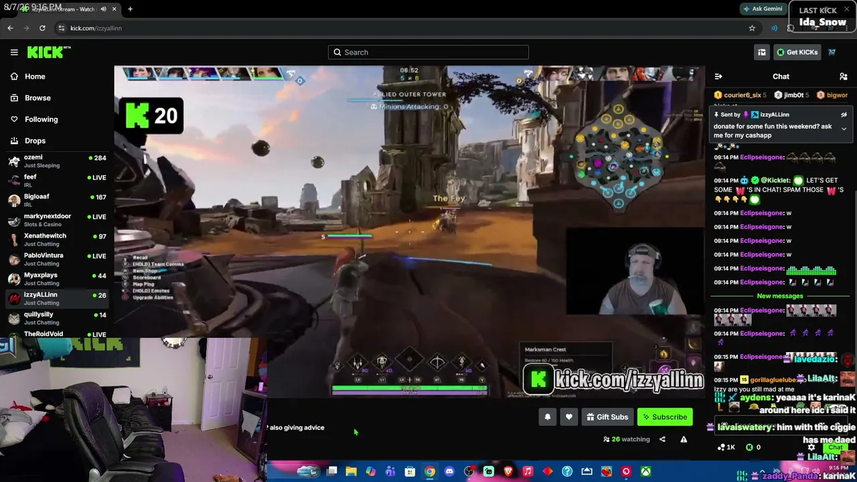Open ozemi's Just Sleeping channel
Screen dimensions: 857x482
[57, 161]
